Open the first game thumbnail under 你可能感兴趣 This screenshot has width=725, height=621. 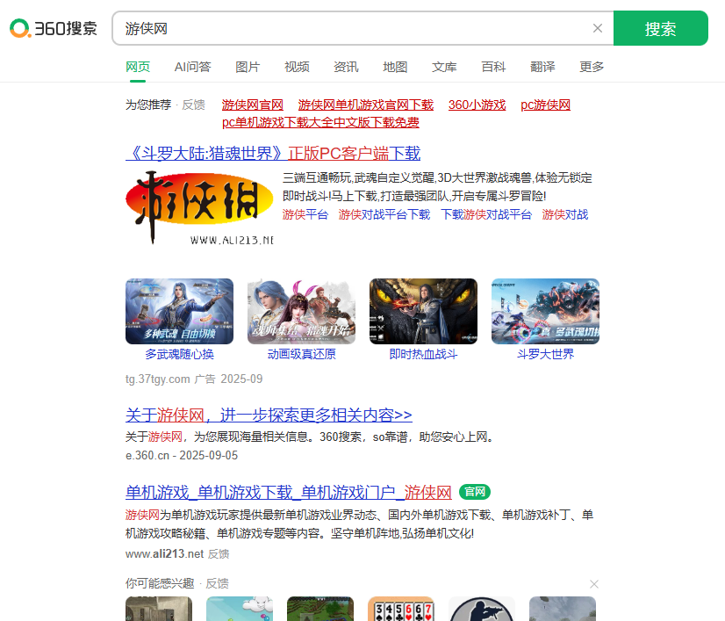(159, 609)
